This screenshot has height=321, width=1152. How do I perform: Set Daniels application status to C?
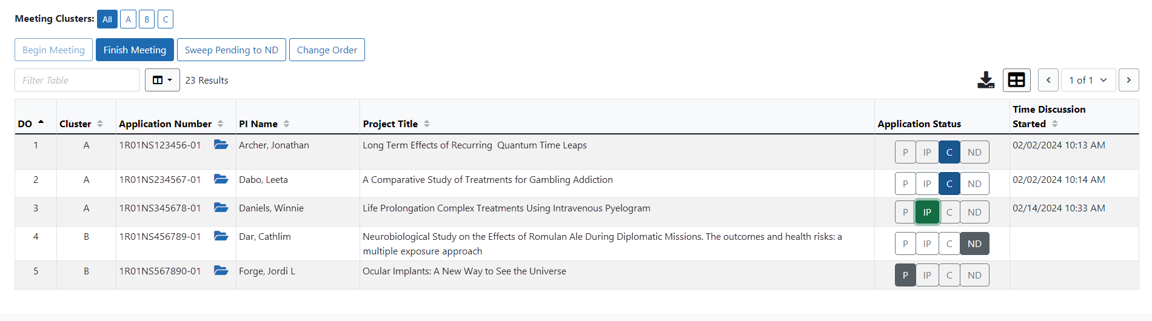pos(949,212)
